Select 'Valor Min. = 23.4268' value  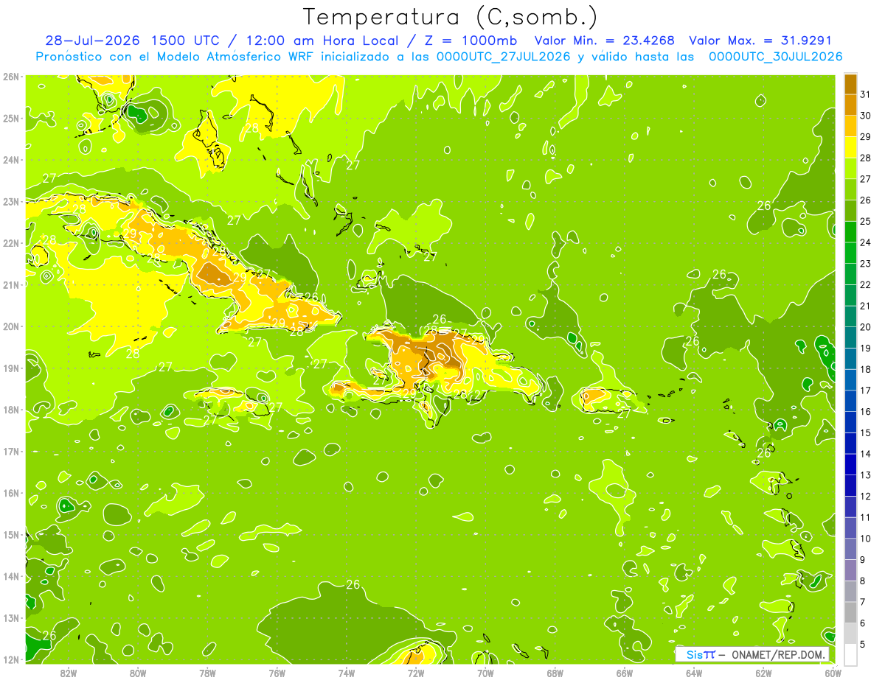(604, 41)
